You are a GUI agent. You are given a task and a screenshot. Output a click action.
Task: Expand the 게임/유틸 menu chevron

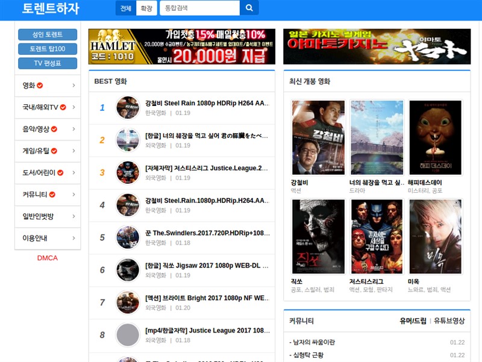pyautogui.click(x=74, y=151)
